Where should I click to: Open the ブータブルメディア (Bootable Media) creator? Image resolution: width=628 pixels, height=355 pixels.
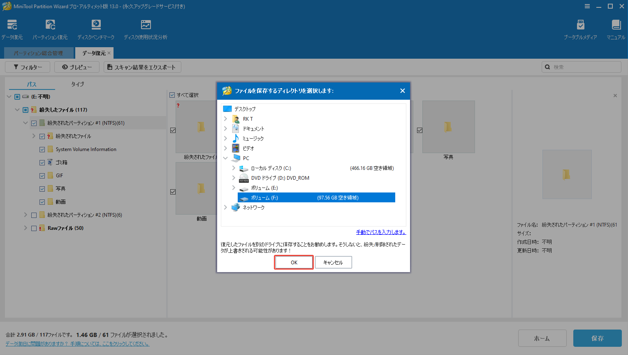click(x=581, y=25)
